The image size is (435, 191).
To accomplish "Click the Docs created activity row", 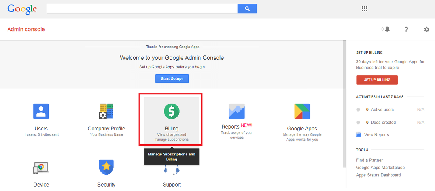I will coord(390,123).
